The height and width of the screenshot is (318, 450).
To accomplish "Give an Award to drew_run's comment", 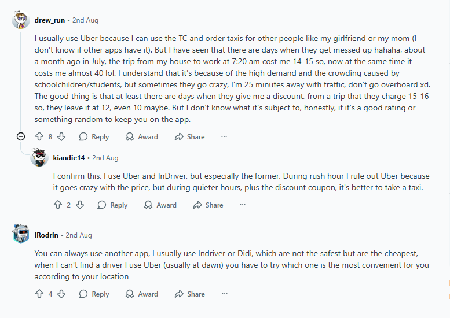I will coord(142,137).
